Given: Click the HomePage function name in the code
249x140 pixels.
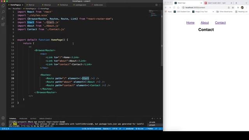Looking at the screenshot, I should point(56,40).
